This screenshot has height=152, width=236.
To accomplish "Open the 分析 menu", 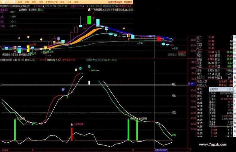I will [41, 2].
